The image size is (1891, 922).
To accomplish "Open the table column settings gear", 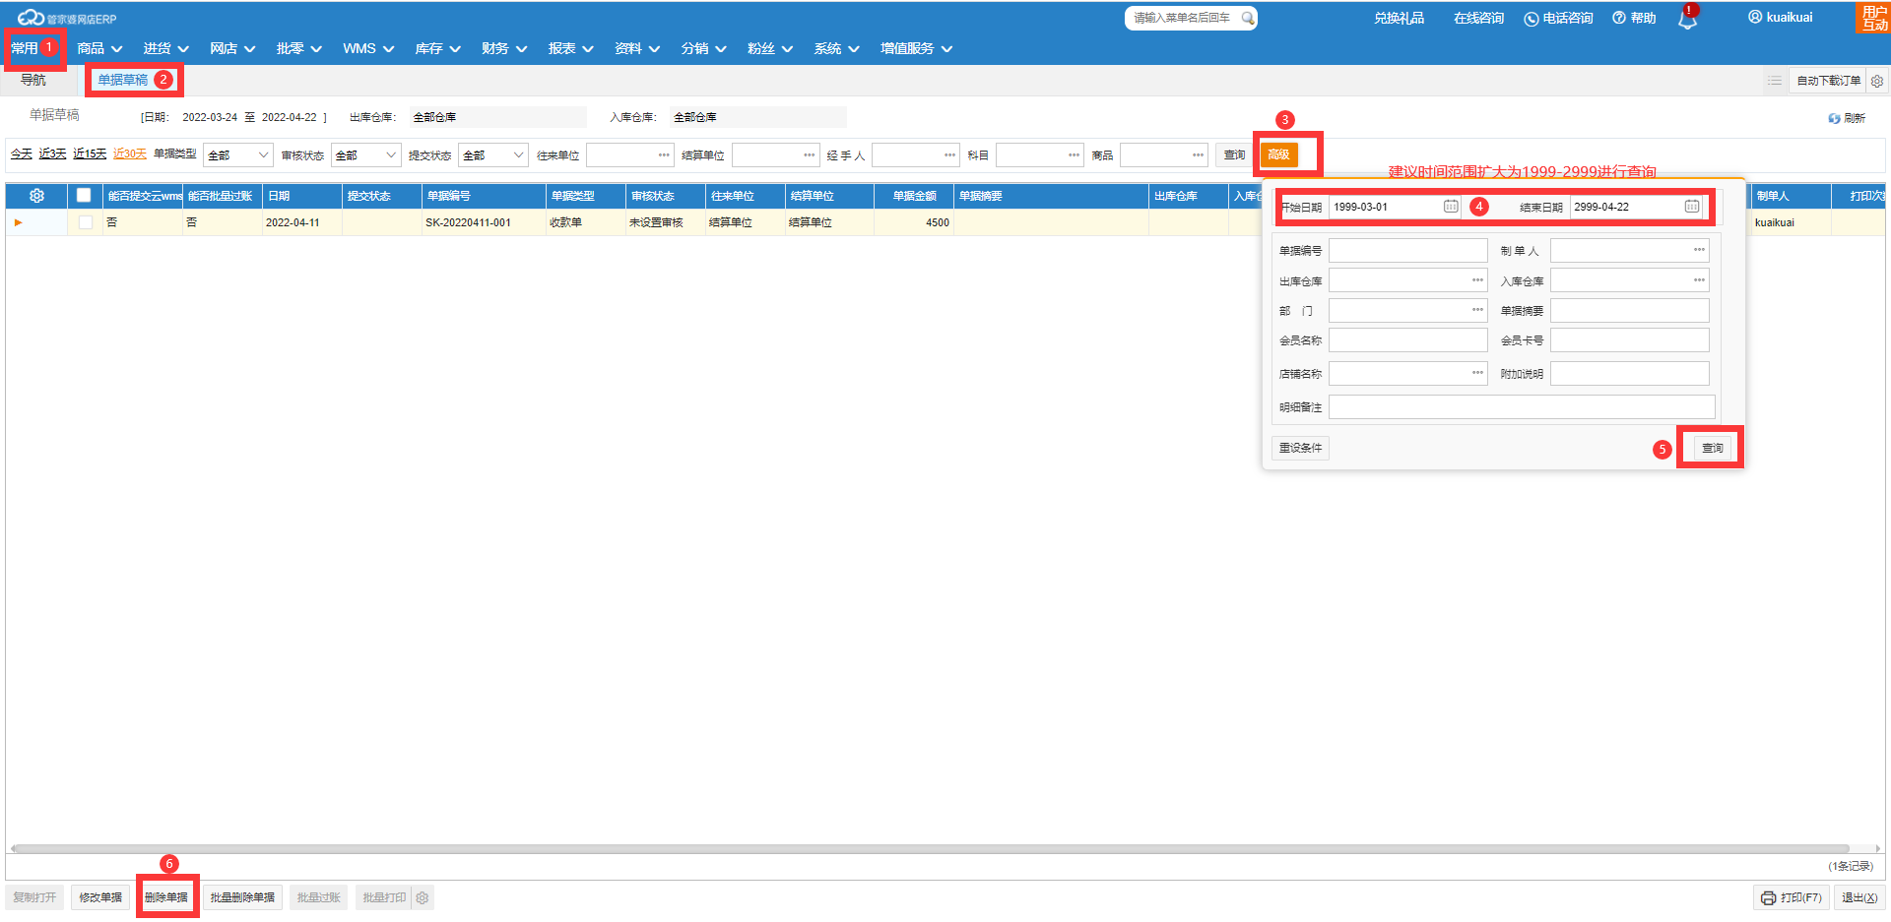I will [36, 196].
